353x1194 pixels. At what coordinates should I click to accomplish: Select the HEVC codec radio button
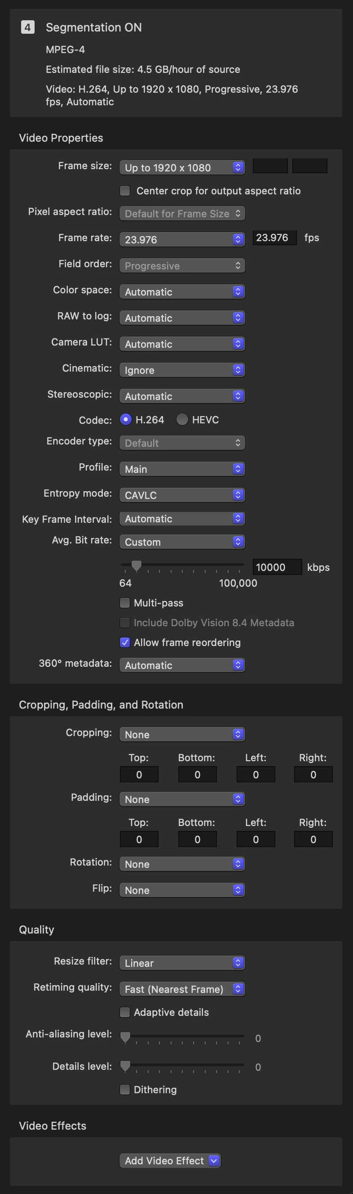(182, 419)
